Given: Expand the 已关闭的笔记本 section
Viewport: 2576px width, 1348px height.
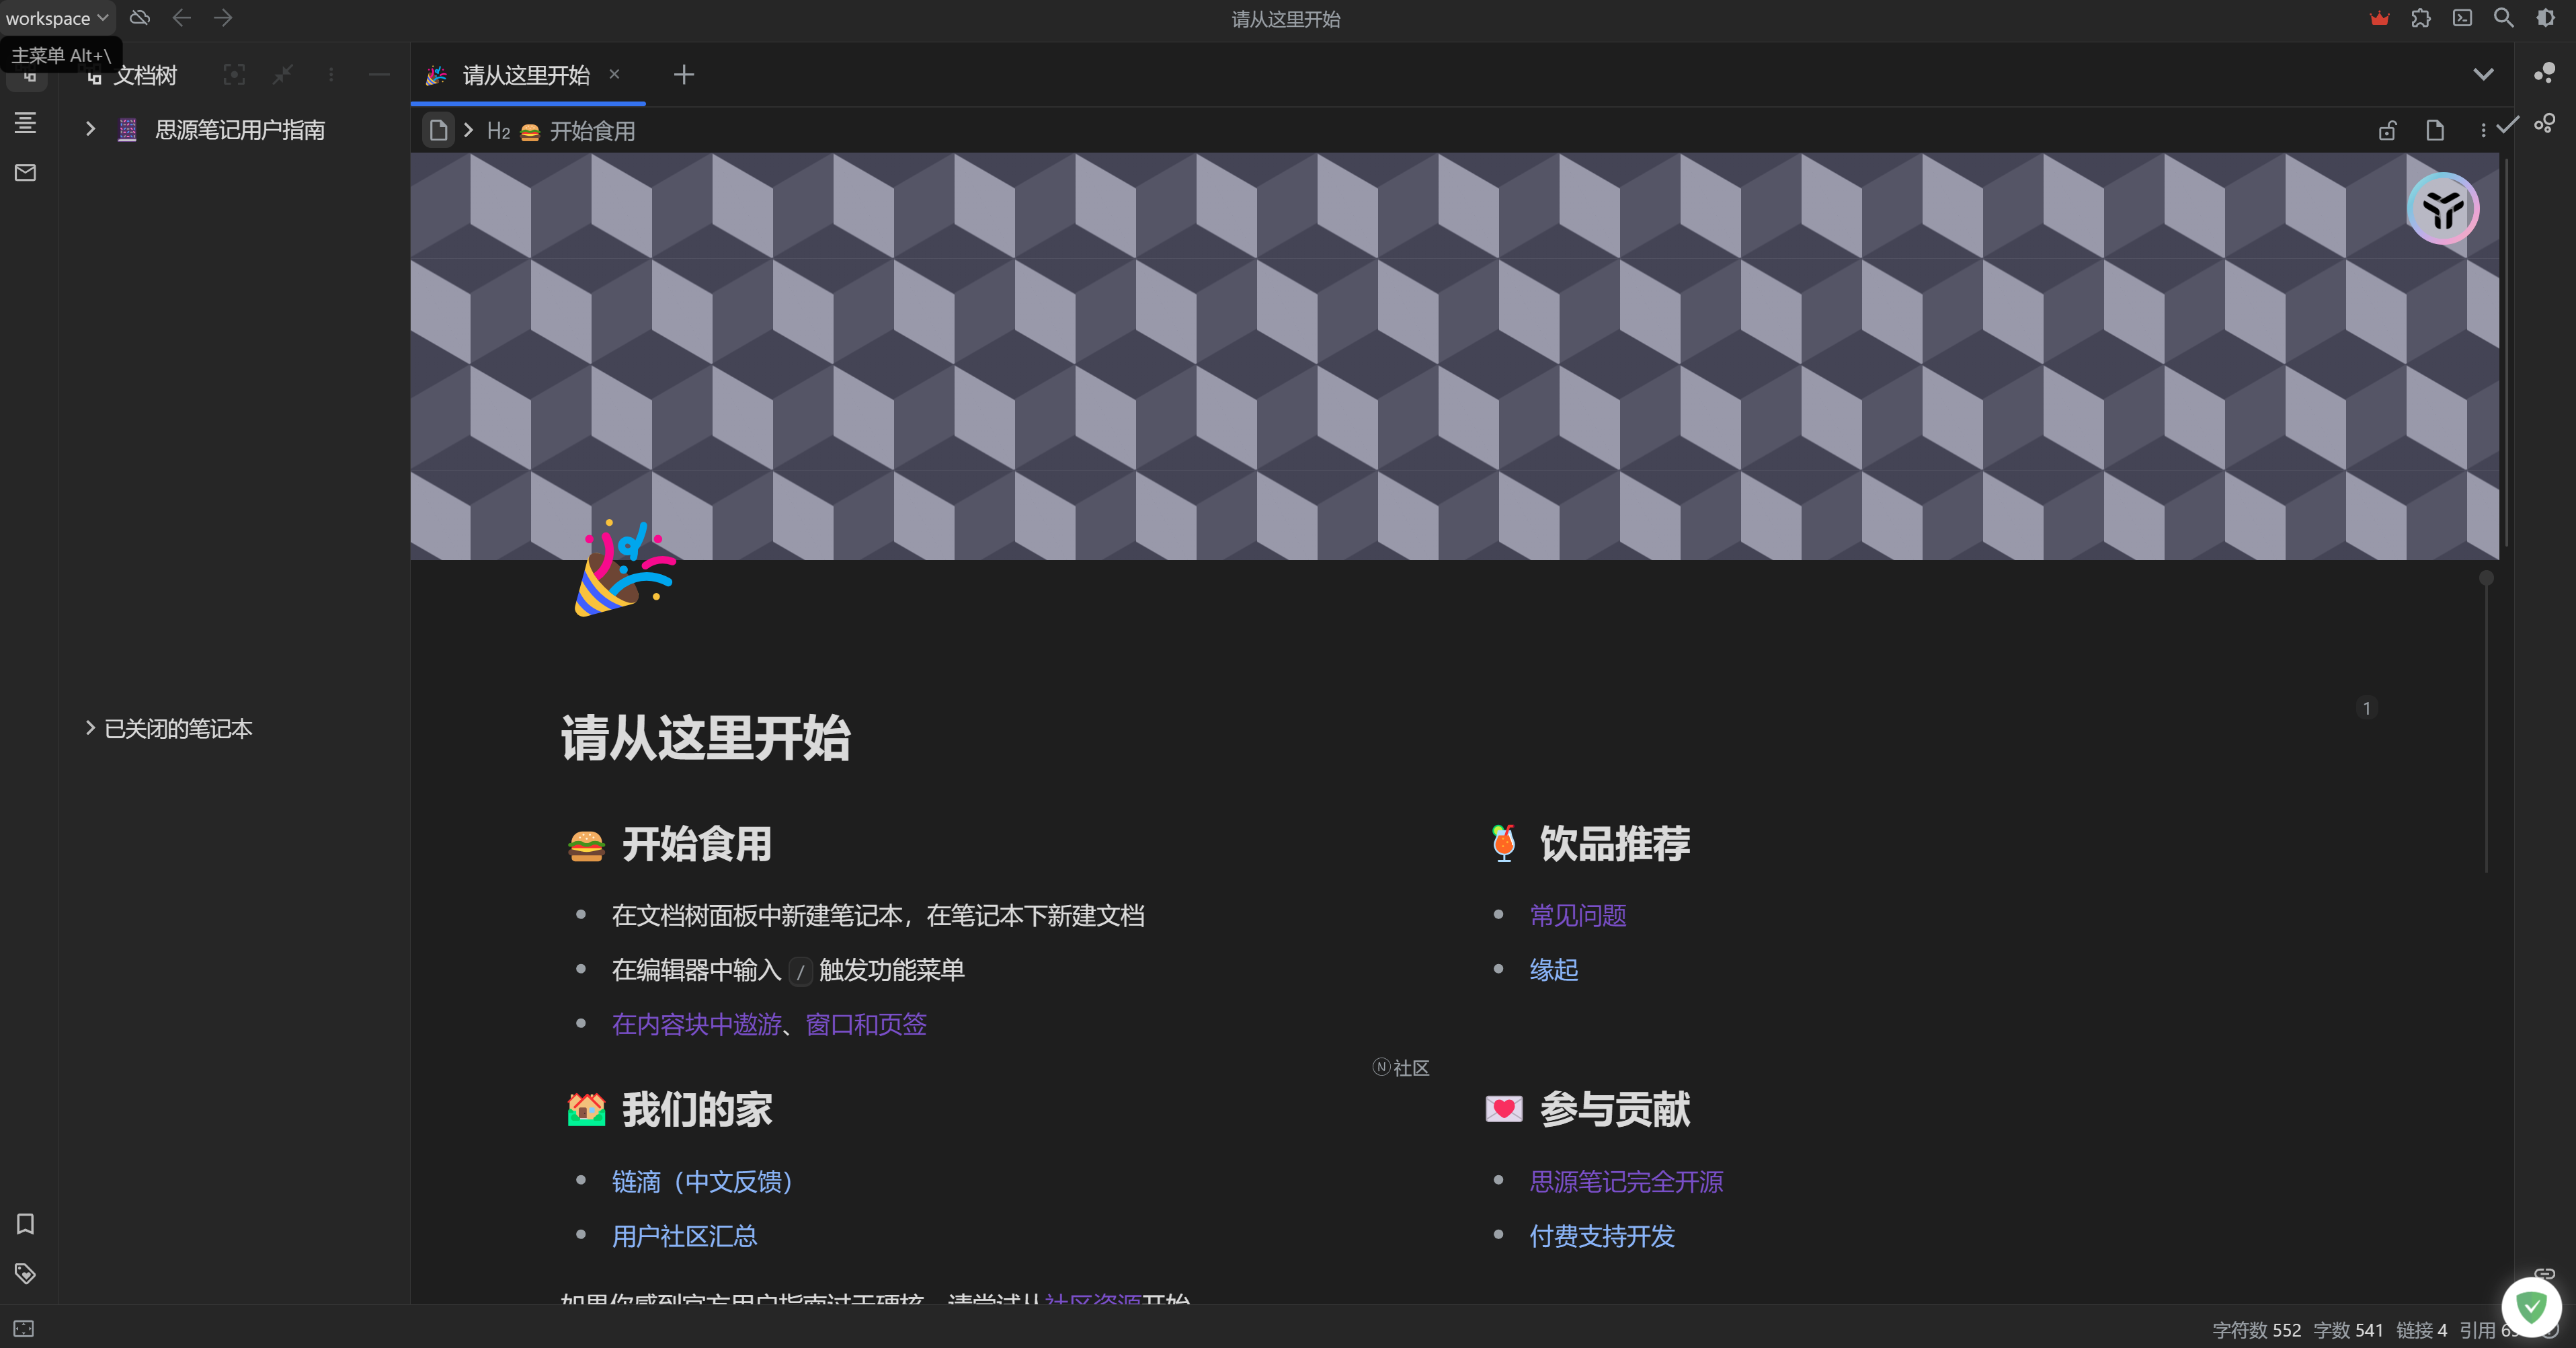Looking at the screenshot, I should [x=90, y=728].
